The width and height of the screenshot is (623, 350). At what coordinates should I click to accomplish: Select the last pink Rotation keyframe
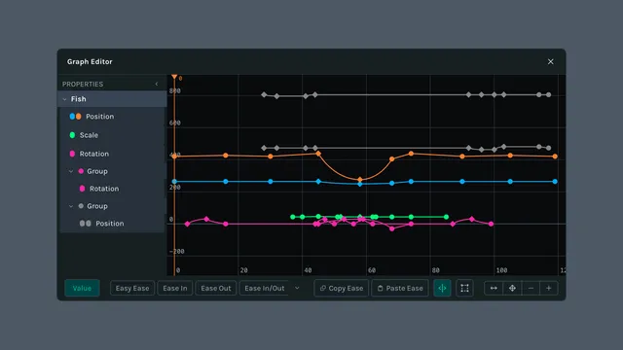point(491,224)
